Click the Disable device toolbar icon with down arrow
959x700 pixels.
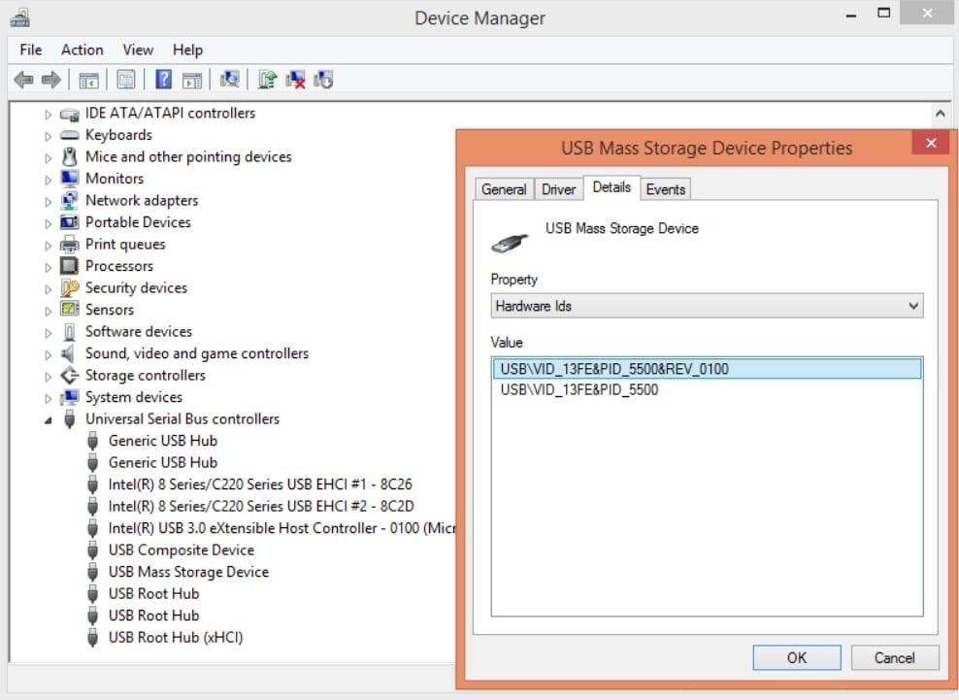(x=323, y=80)
